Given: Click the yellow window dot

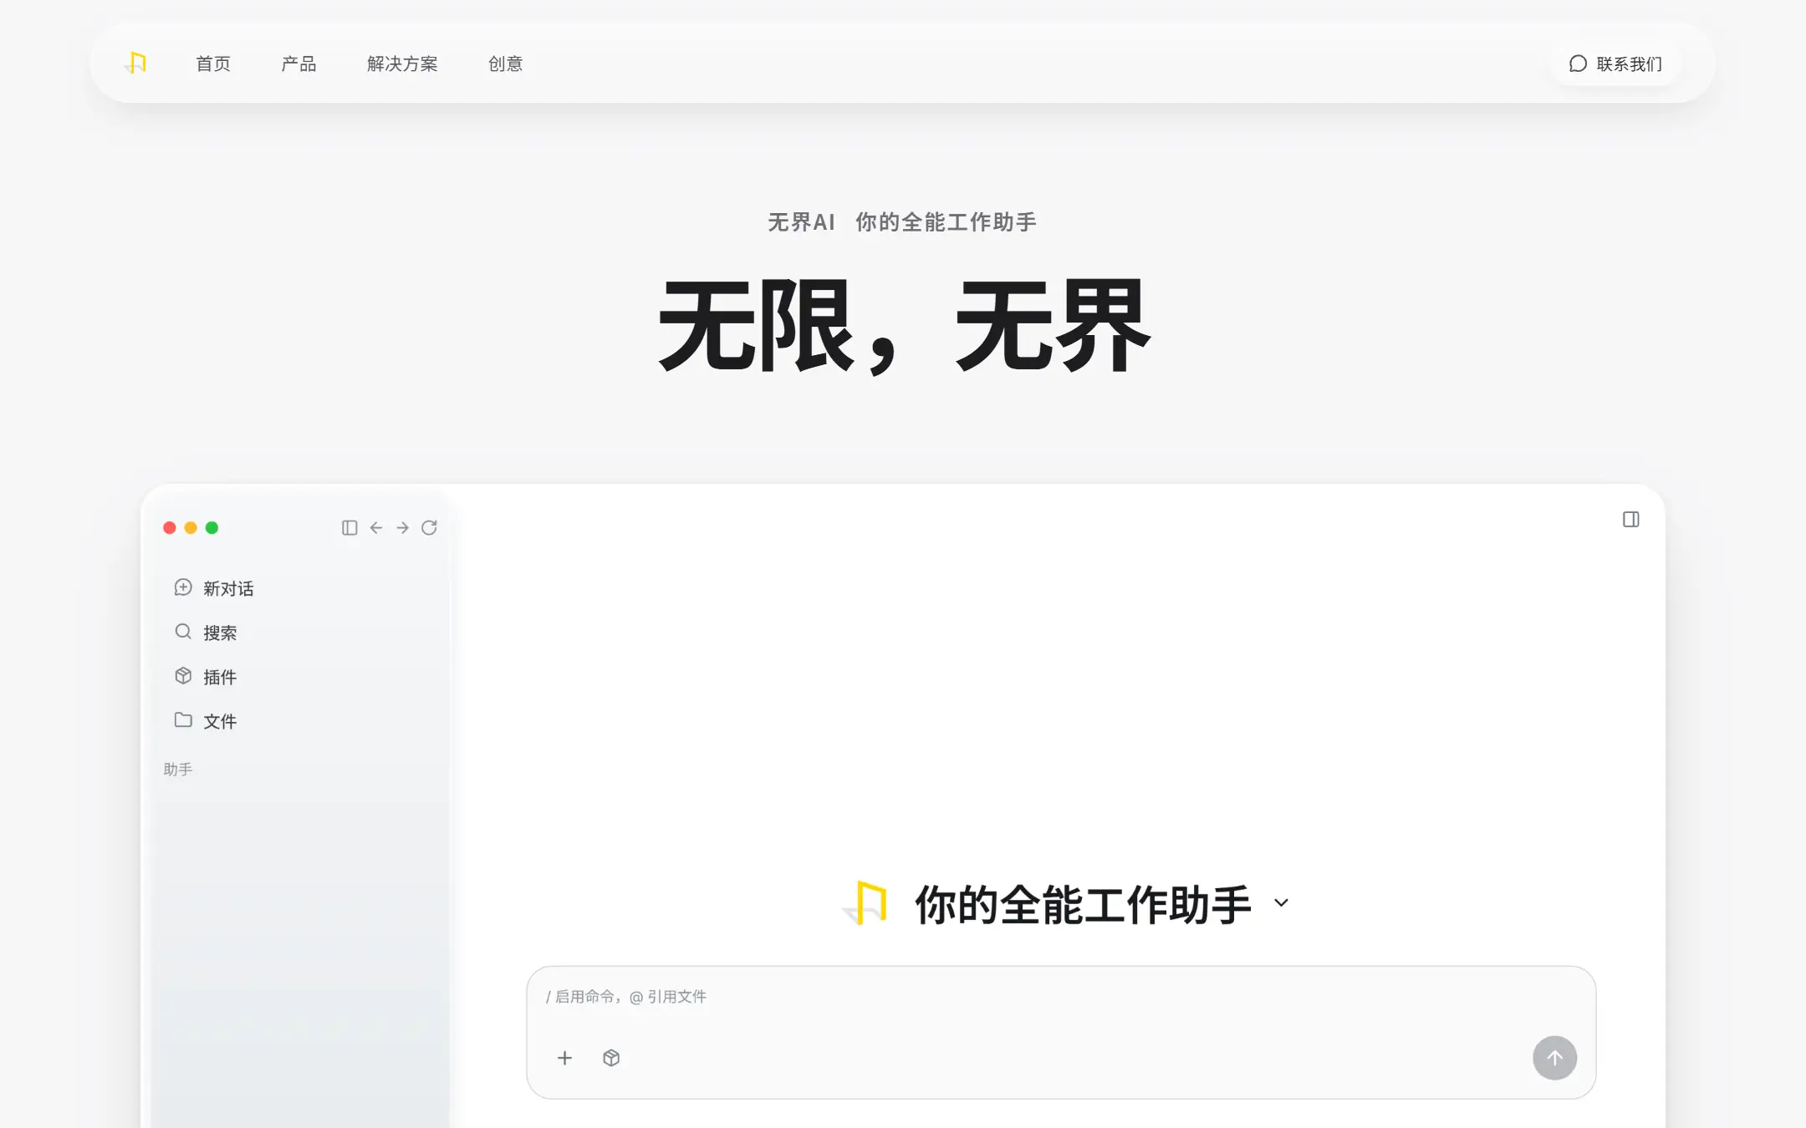Looking at the screenshot, I should pyautogui.click(x=191, y=527).
